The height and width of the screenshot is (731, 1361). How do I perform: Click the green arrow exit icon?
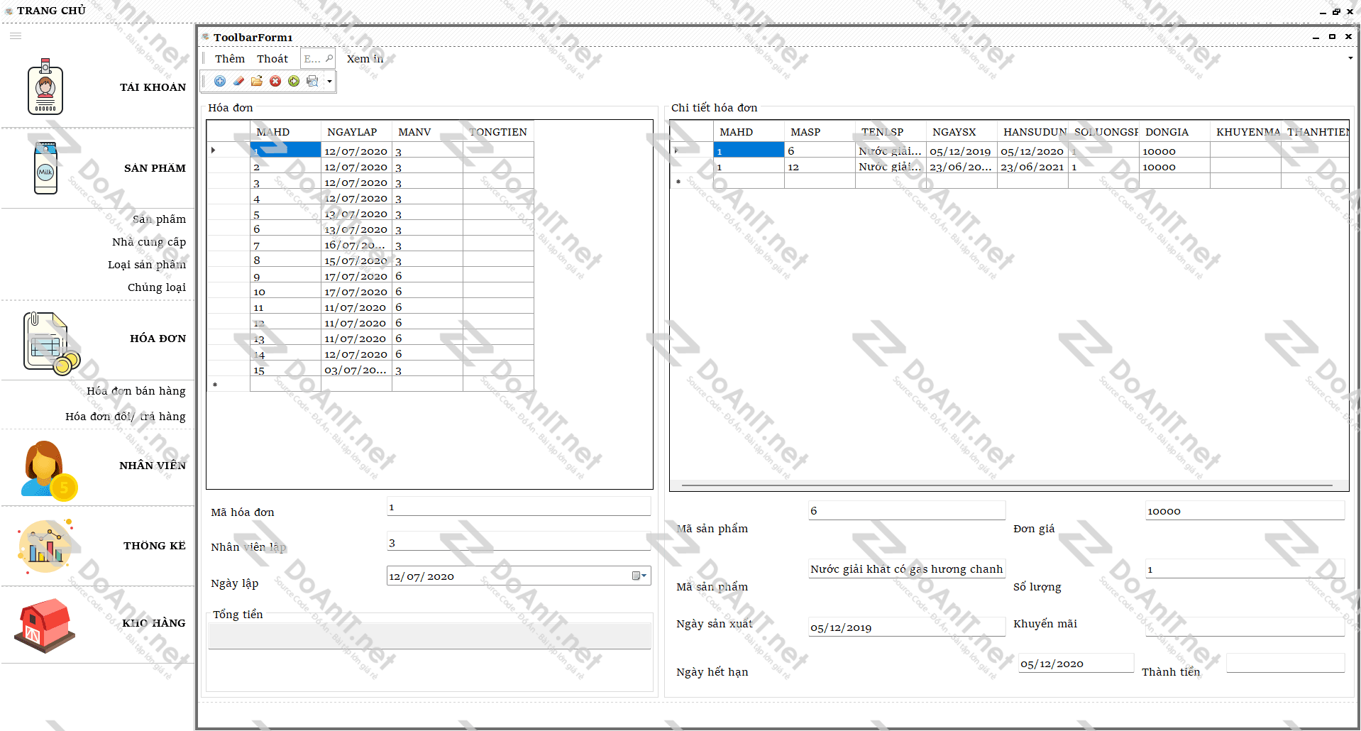[x=294, y=82]
